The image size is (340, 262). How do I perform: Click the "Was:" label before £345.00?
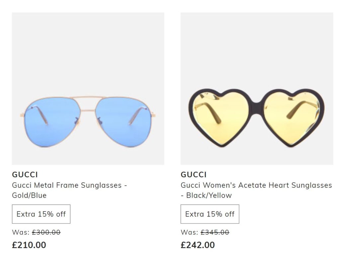click(189, 232)
